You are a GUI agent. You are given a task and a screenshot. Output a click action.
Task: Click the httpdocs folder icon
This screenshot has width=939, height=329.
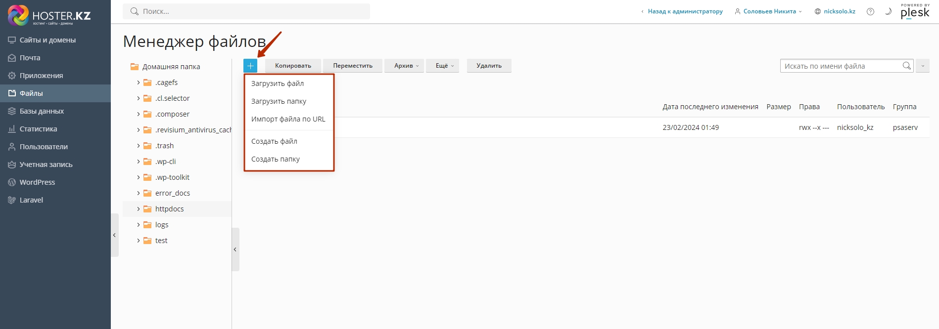(x=147, y=209)
